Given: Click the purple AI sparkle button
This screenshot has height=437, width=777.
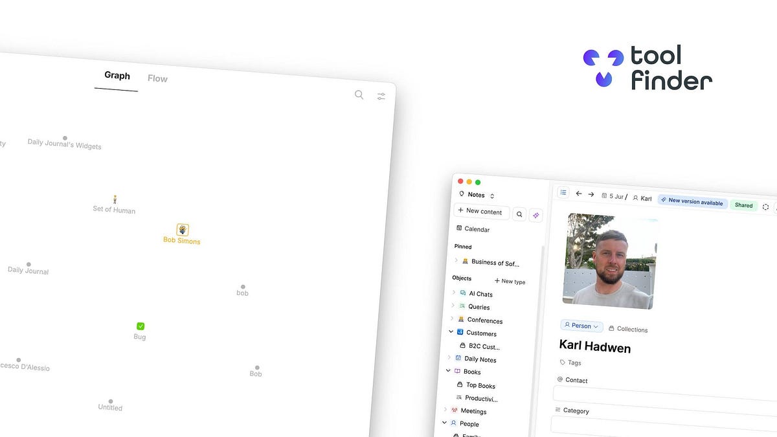Looking at the screenshot, I should [535, 216].
